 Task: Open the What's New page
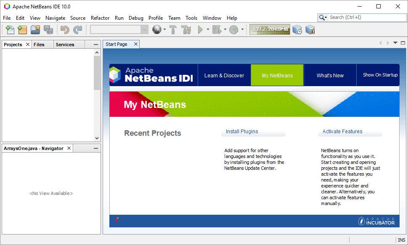pyautogui.click(x=329, y=75)
